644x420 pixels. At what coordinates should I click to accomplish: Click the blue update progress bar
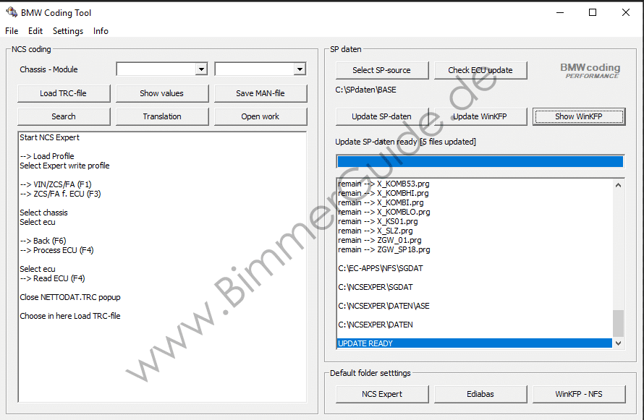(480, 161)
